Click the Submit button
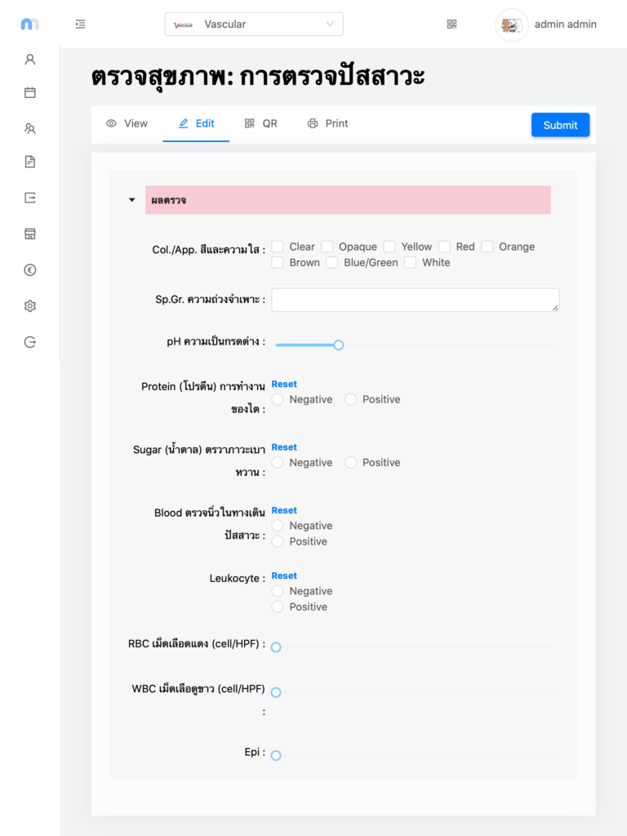 560,125
